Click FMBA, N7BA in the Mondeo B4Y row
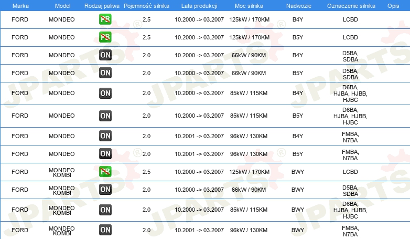410x239 pixels. pos(350,137)
